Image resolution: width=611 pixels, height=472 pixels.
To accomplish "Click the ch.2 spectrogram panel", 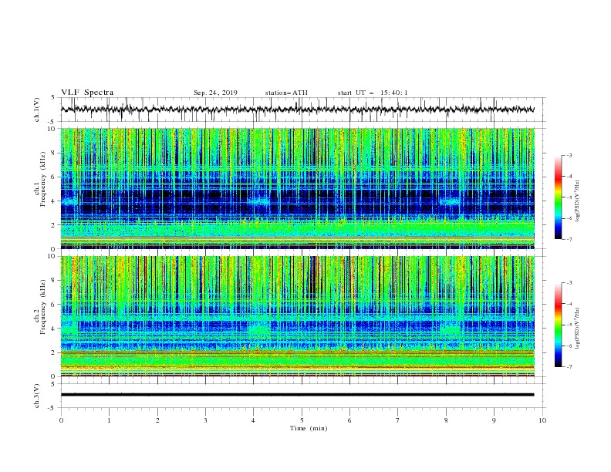I will [298, 316].
